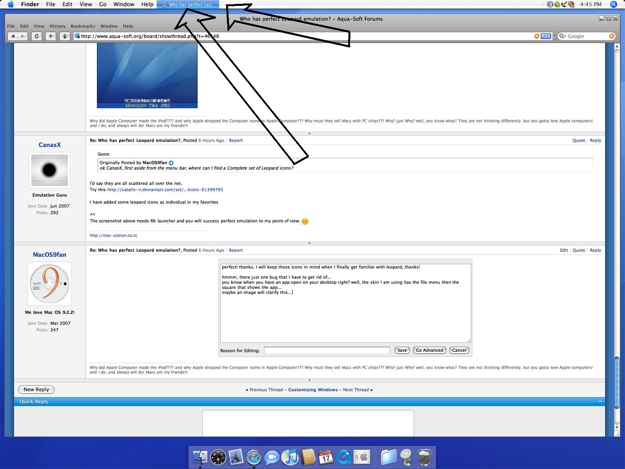Screen dimensions: 625x469
Task: Click the up arrow below MacOS9fan's edit post
Action: pyautogui.click(x=309, y=380)
